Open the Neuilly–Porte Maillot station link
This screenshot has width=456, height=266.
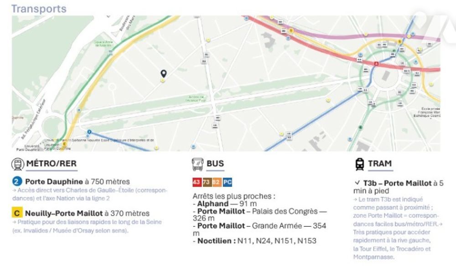[64, 213]
